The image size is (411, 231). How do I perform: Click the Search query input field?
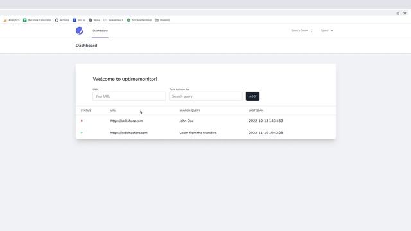205,96
